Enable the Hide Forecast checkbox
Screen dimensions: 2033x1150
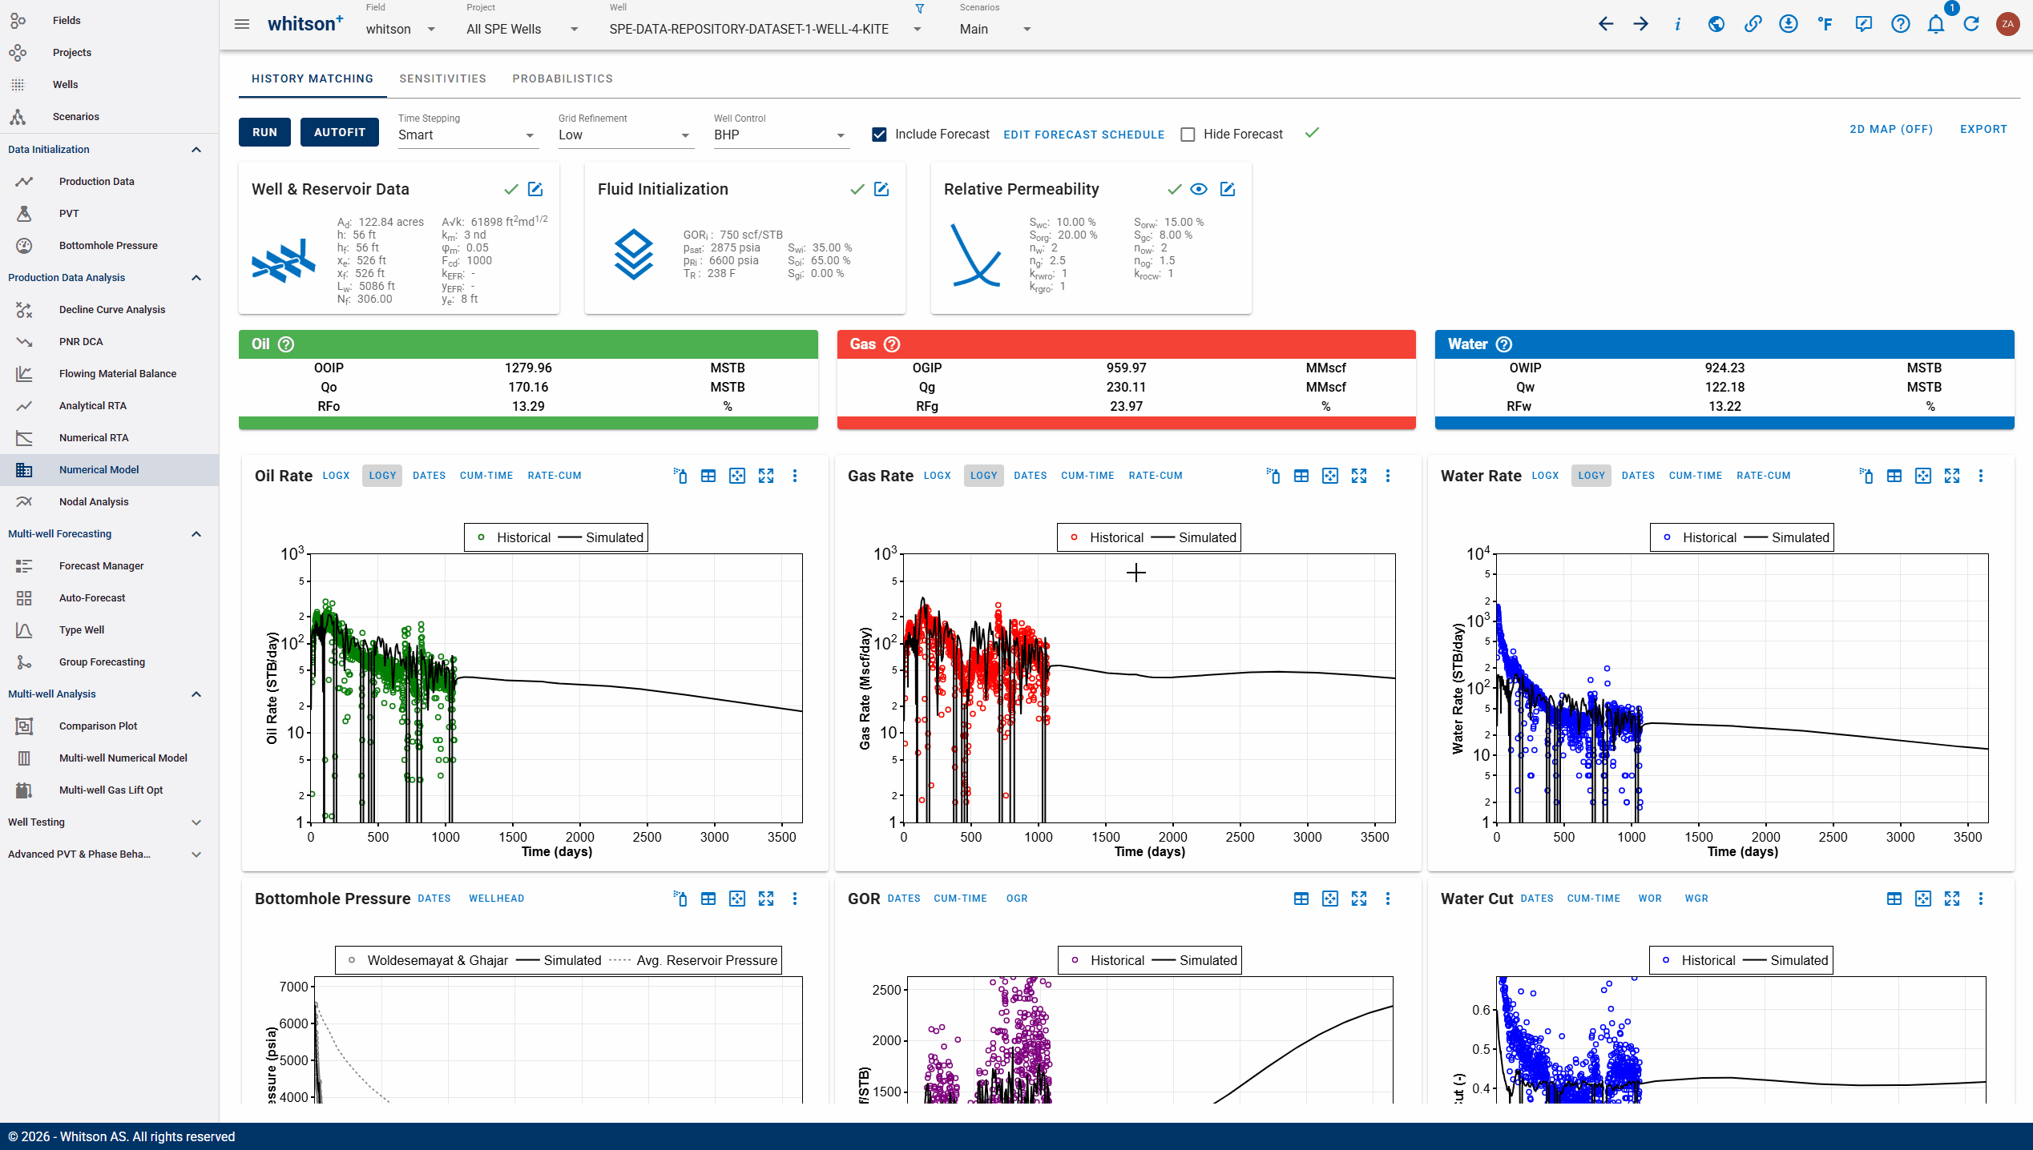pyautogui.click(x=1188, y=135)
